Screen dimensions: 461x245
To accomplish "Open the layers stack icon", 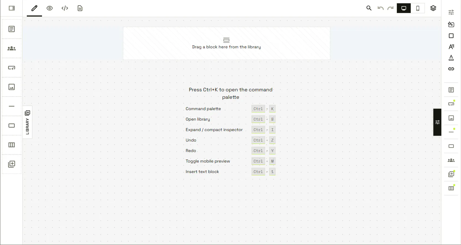I will click(433, 8).
